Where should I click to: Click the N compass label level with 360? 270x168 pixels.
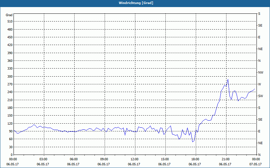coord(260,61)
